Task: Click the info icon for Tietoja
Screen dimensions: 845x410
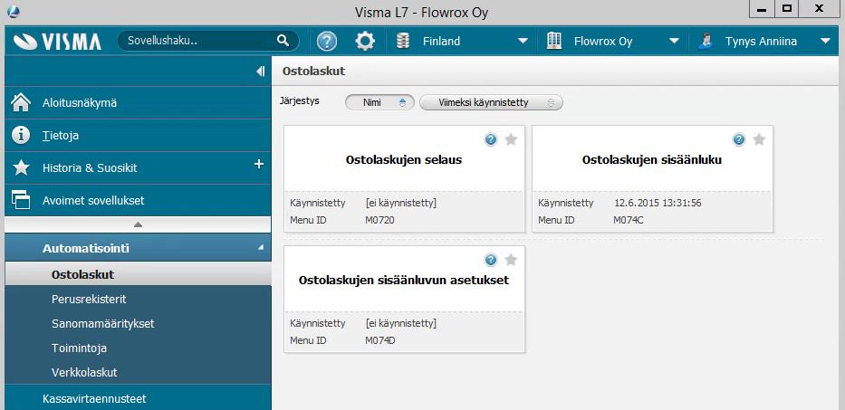Action: [x=21, y=135]
